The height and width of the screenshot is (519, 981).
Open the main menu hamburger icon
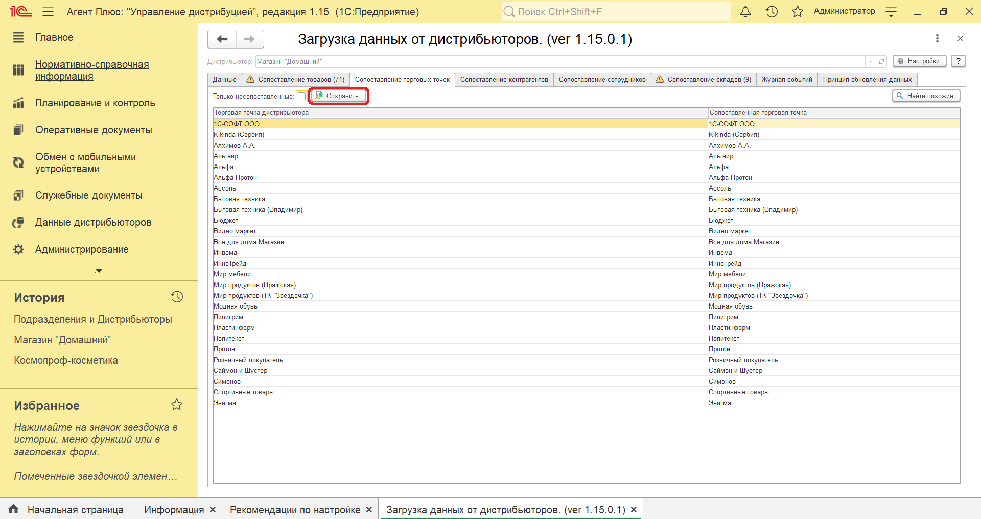[48, 12]
